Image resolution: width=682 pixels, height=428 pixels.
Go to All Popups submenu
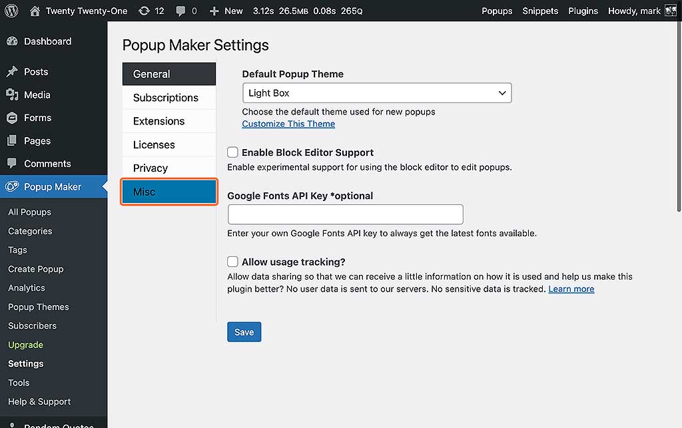click(29, 212)
